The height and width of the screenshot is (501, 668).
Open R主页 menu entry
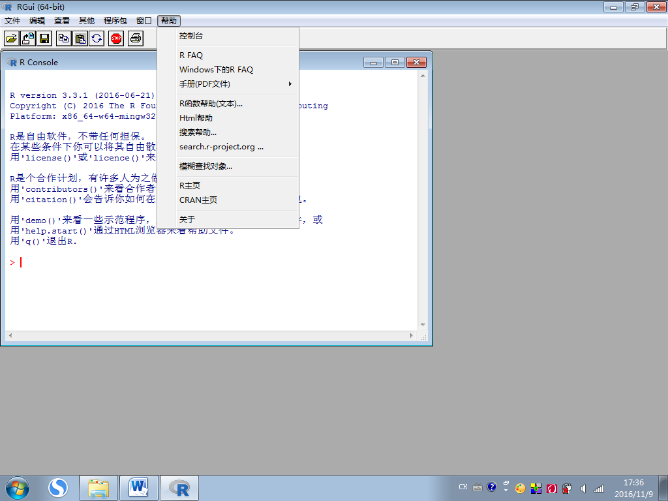click(x=228, y=186)
